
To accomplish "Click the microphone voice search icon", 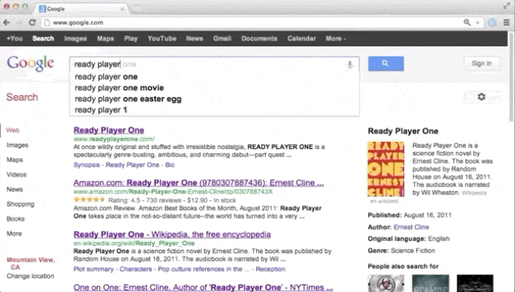I will (x=350, y=65).
